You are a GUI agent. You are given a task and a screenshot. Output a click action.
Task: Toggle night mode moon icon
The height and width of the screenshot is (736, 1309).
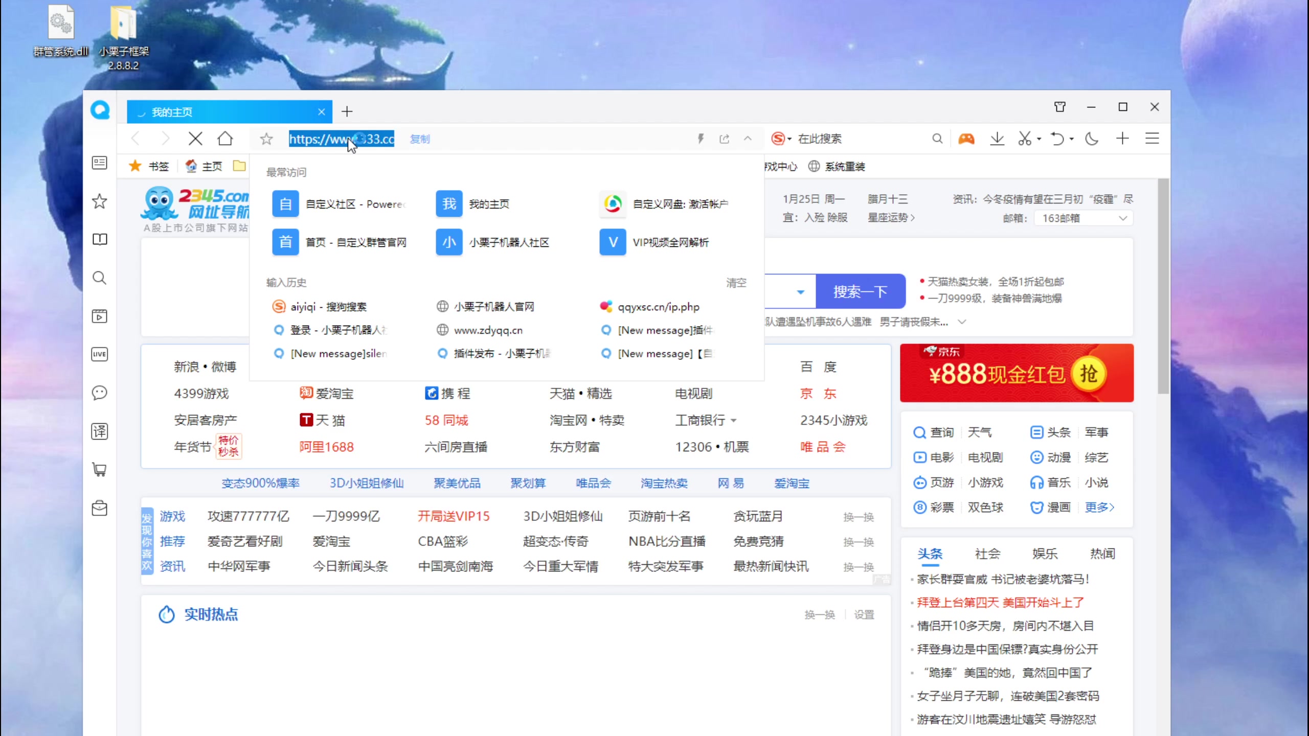(x=1092, y=139)
